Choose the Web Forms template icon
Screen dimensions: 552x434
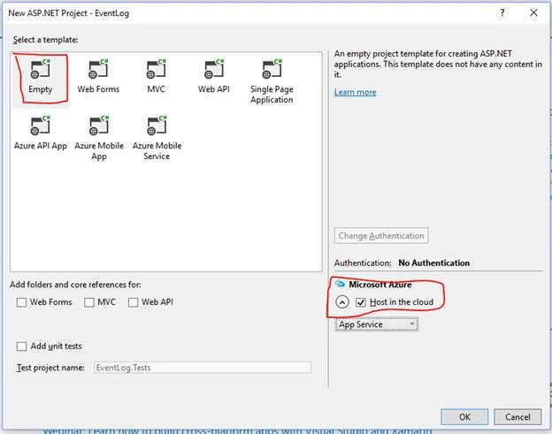(98, 69)
